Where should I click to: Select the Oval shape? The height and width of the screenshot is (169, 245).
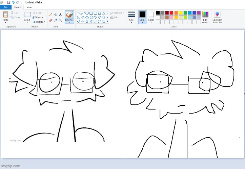pyautogui.click(x=87, y=13)
